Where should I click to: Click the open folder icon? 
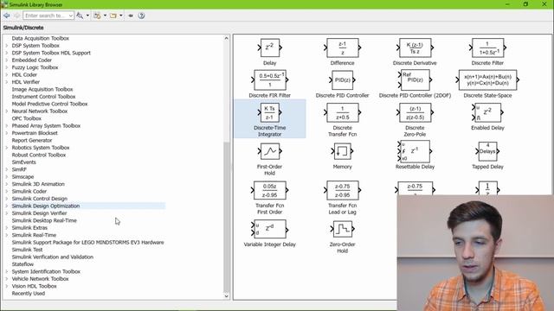[113, 16]
